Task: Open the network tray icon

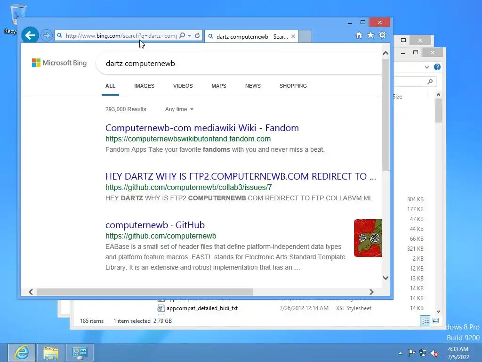Action: click(x=423, y=353)
